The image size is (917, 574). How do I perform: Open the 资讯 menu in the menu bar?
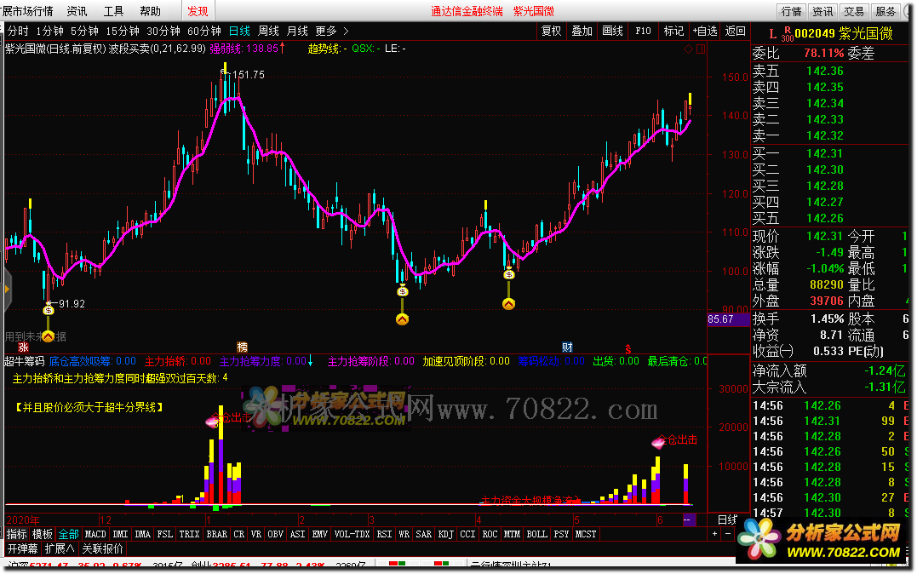pyautogui.click(x=77, y=11)
